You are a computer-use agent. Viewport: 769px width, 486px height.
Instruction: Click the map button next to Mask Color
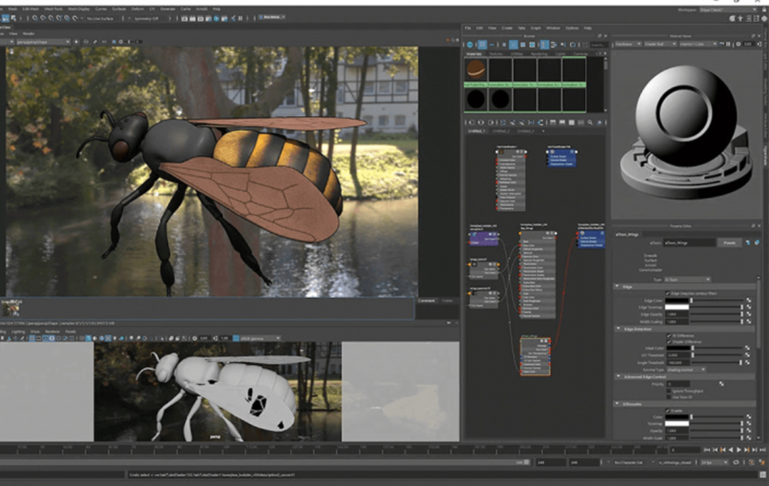coord(748,348)
